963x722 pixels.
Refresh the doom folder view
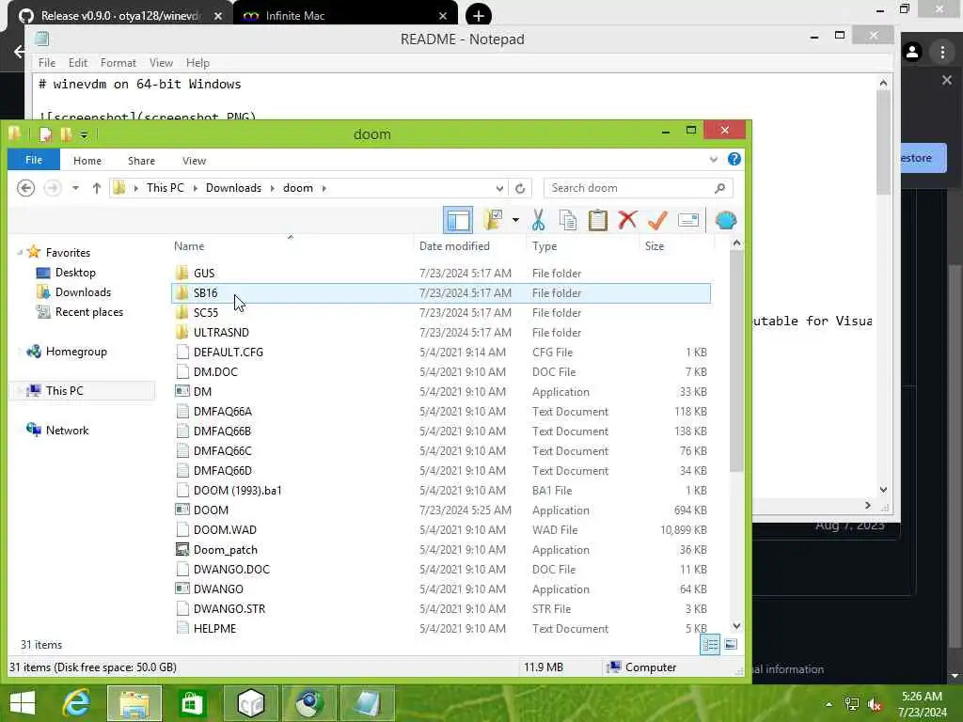[x=520, y=188]
